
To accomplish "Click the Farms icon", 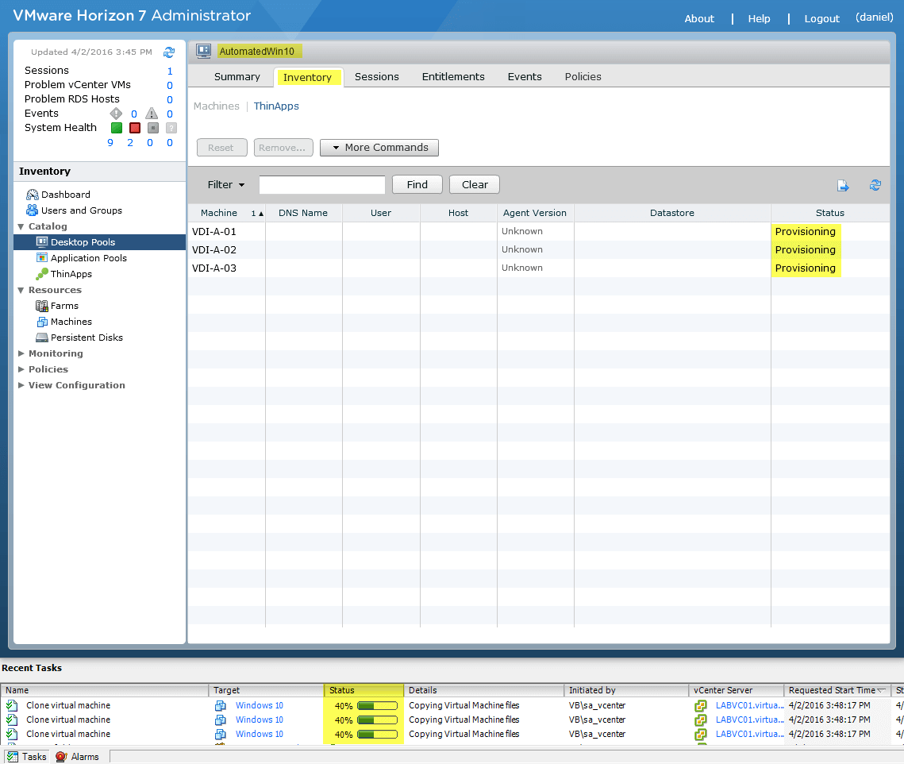I will [42, 306].
